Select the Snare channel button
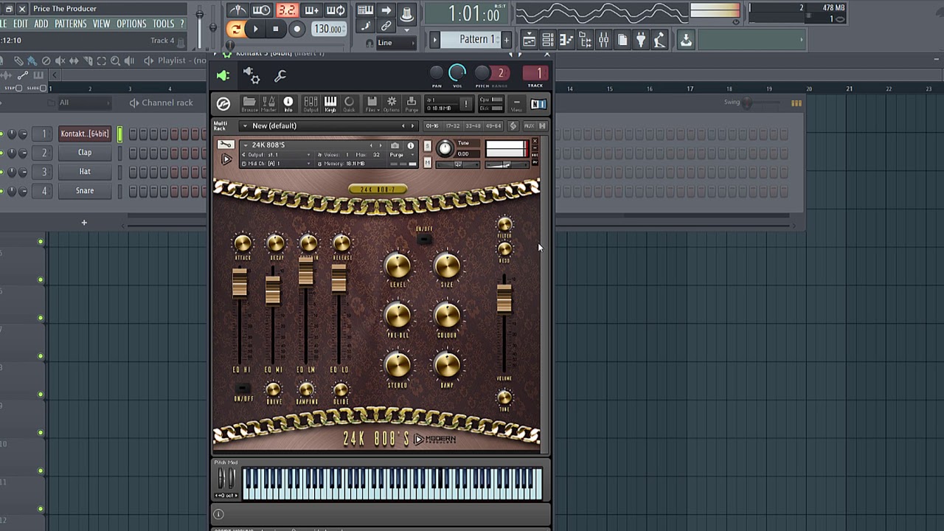The width and height of the screenshot is (944, 531). point(85,191)
